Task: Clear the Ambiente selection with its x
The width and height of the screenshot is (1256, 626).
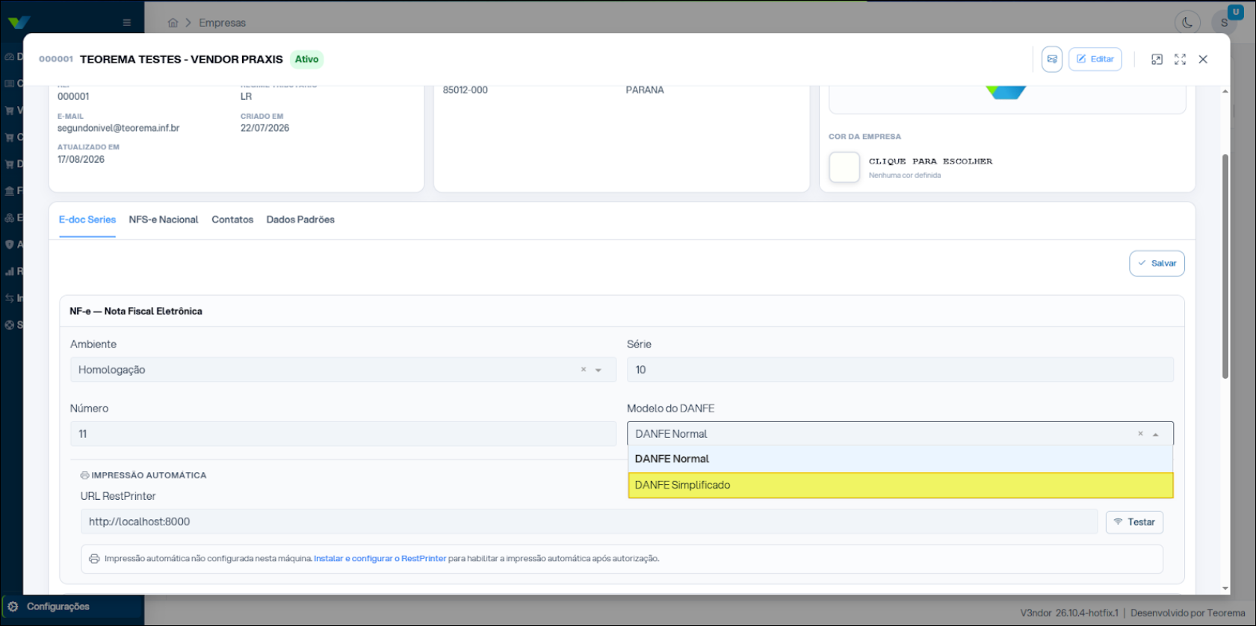Action: [x=584, y=370]
